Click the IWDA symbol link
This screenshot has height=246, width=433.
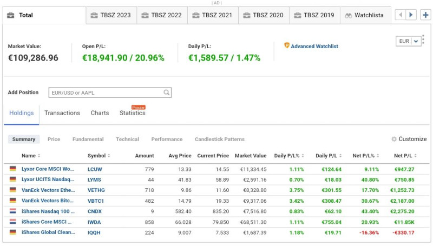click(94, 222)
